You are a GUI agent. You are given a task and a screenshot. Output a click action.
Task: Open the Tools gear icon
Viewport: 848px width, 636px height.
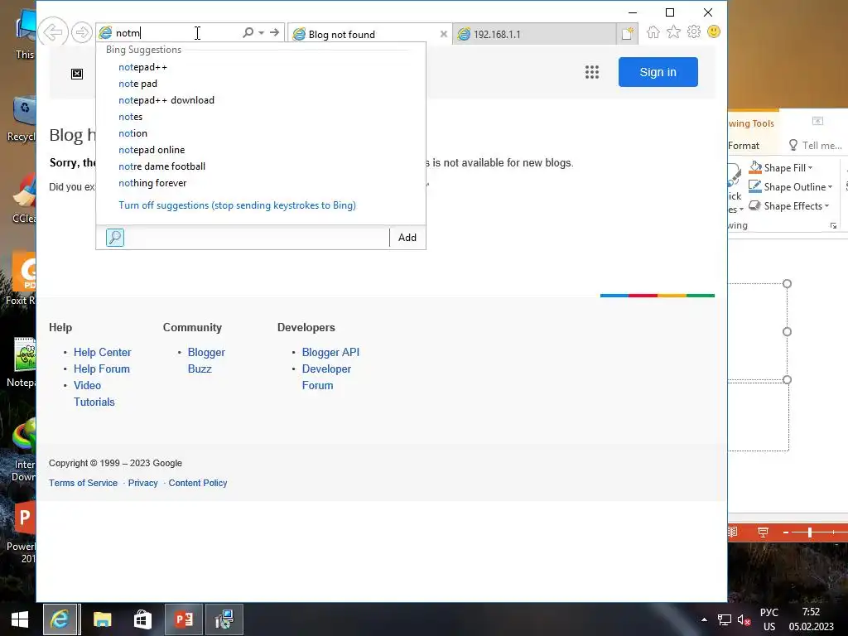click(694, 32)
